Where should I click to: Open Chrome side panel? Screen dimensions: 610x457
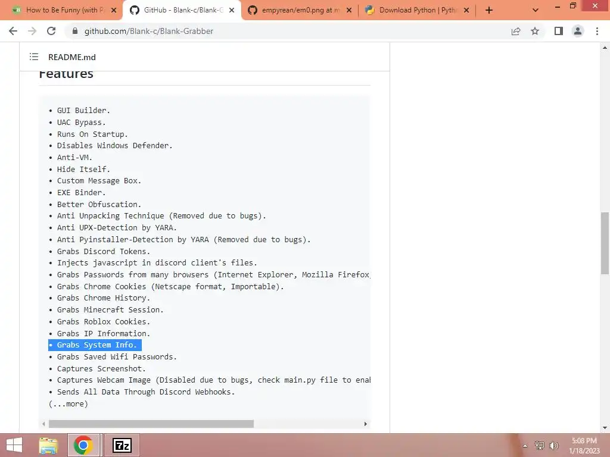(559, 31)
